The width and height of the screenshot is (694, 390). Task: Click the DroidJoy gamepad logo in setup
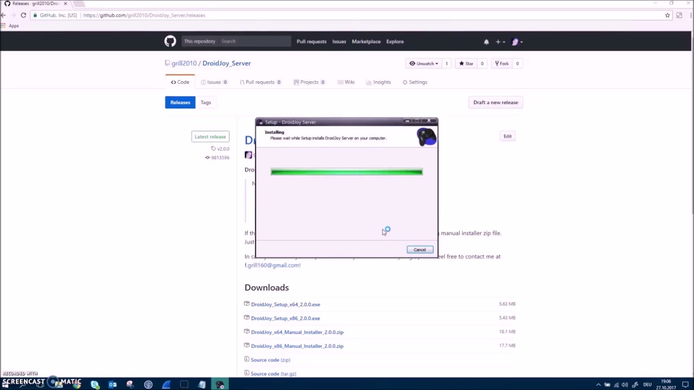click(426, 136)
